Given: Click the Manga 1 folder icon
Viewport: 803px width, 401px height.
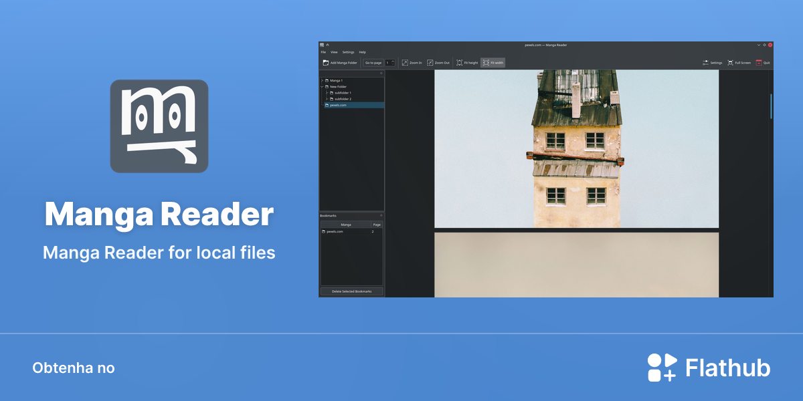Looking at the screenshot, I should pyautogui.click(x=327, y=80).
